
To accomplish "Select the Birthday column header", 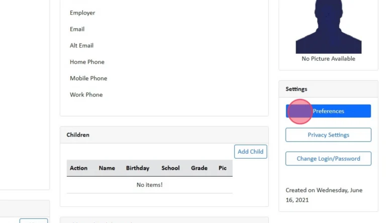I will 137,168.
